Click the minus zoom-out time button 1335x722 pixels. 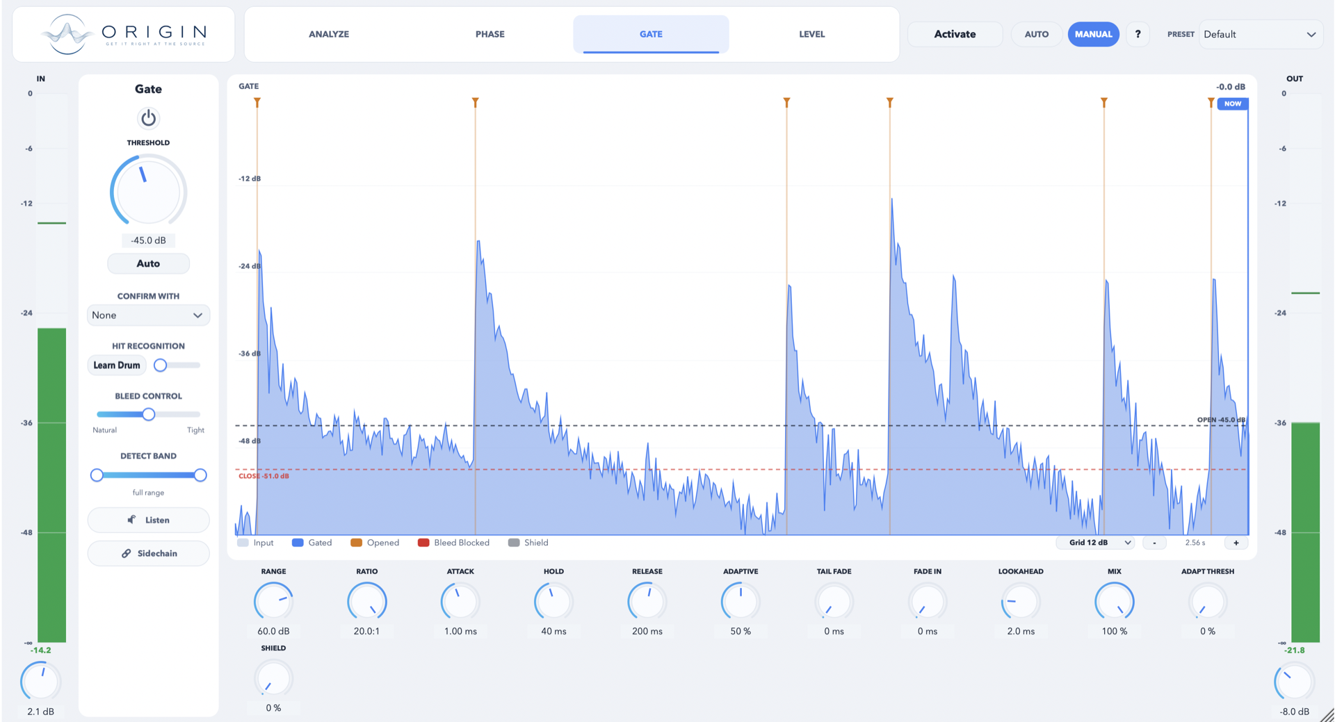[x=1154, y=543]
